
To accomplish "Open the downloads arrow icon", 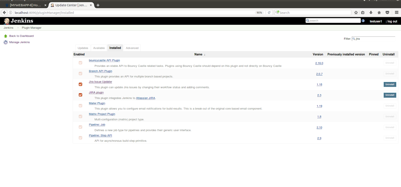I will click(x=371, y=12).
